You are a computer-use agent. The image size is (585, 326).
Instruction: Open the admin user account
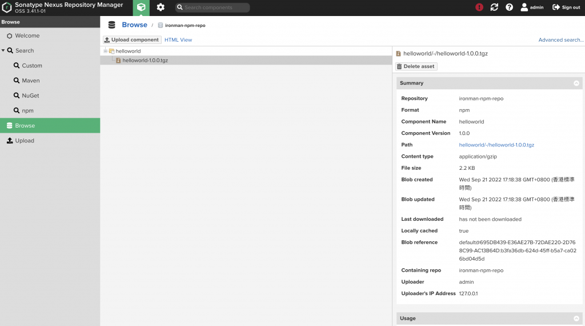532,7
